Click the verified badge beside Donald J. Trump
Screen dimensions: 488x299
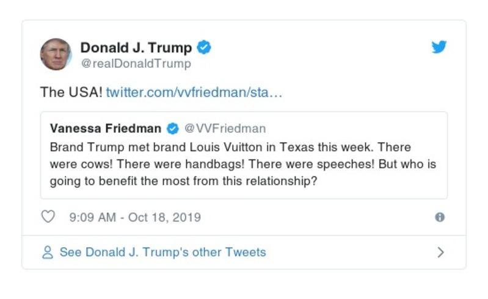click(x=205, y=48)
